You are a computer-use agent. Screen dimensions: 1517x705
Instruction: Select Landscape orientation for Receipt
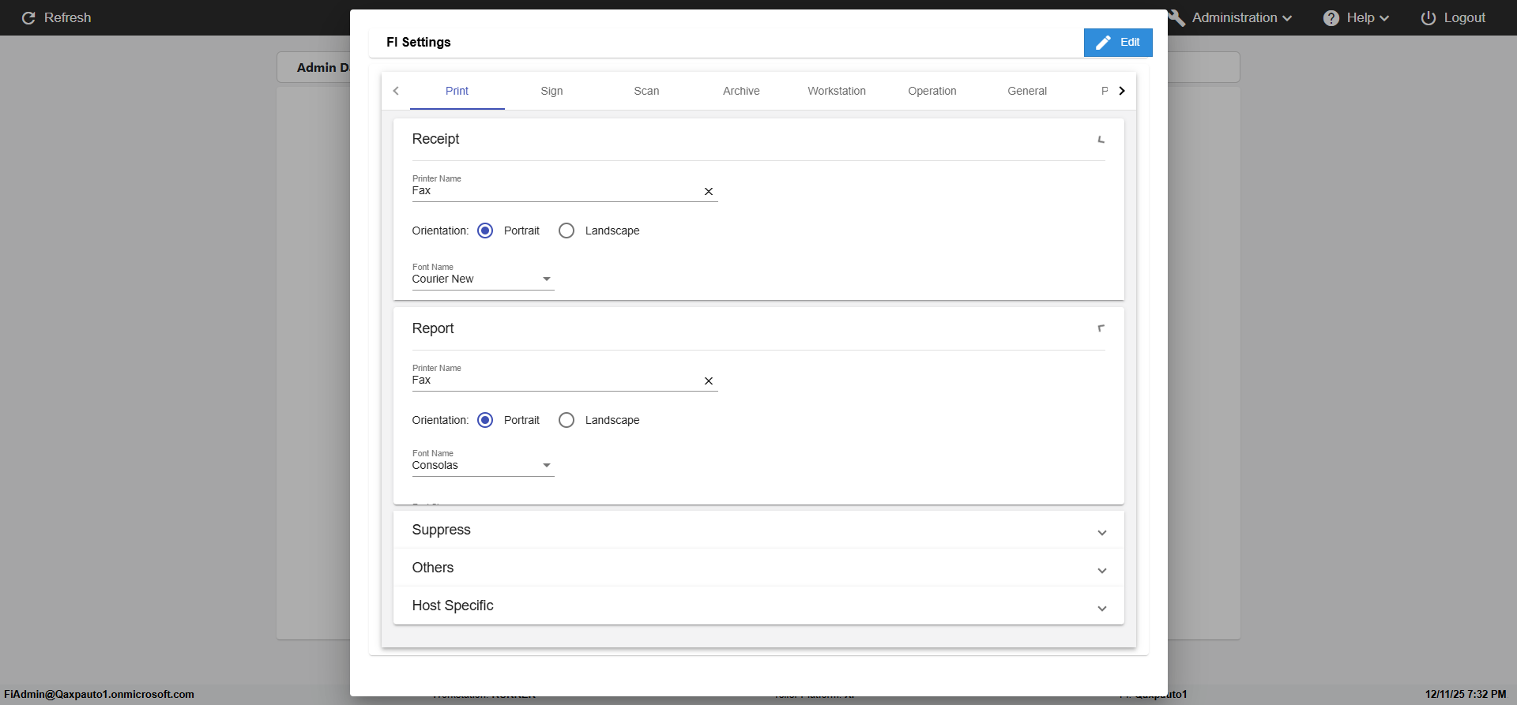pyautogui.click(x=567, y=231)
